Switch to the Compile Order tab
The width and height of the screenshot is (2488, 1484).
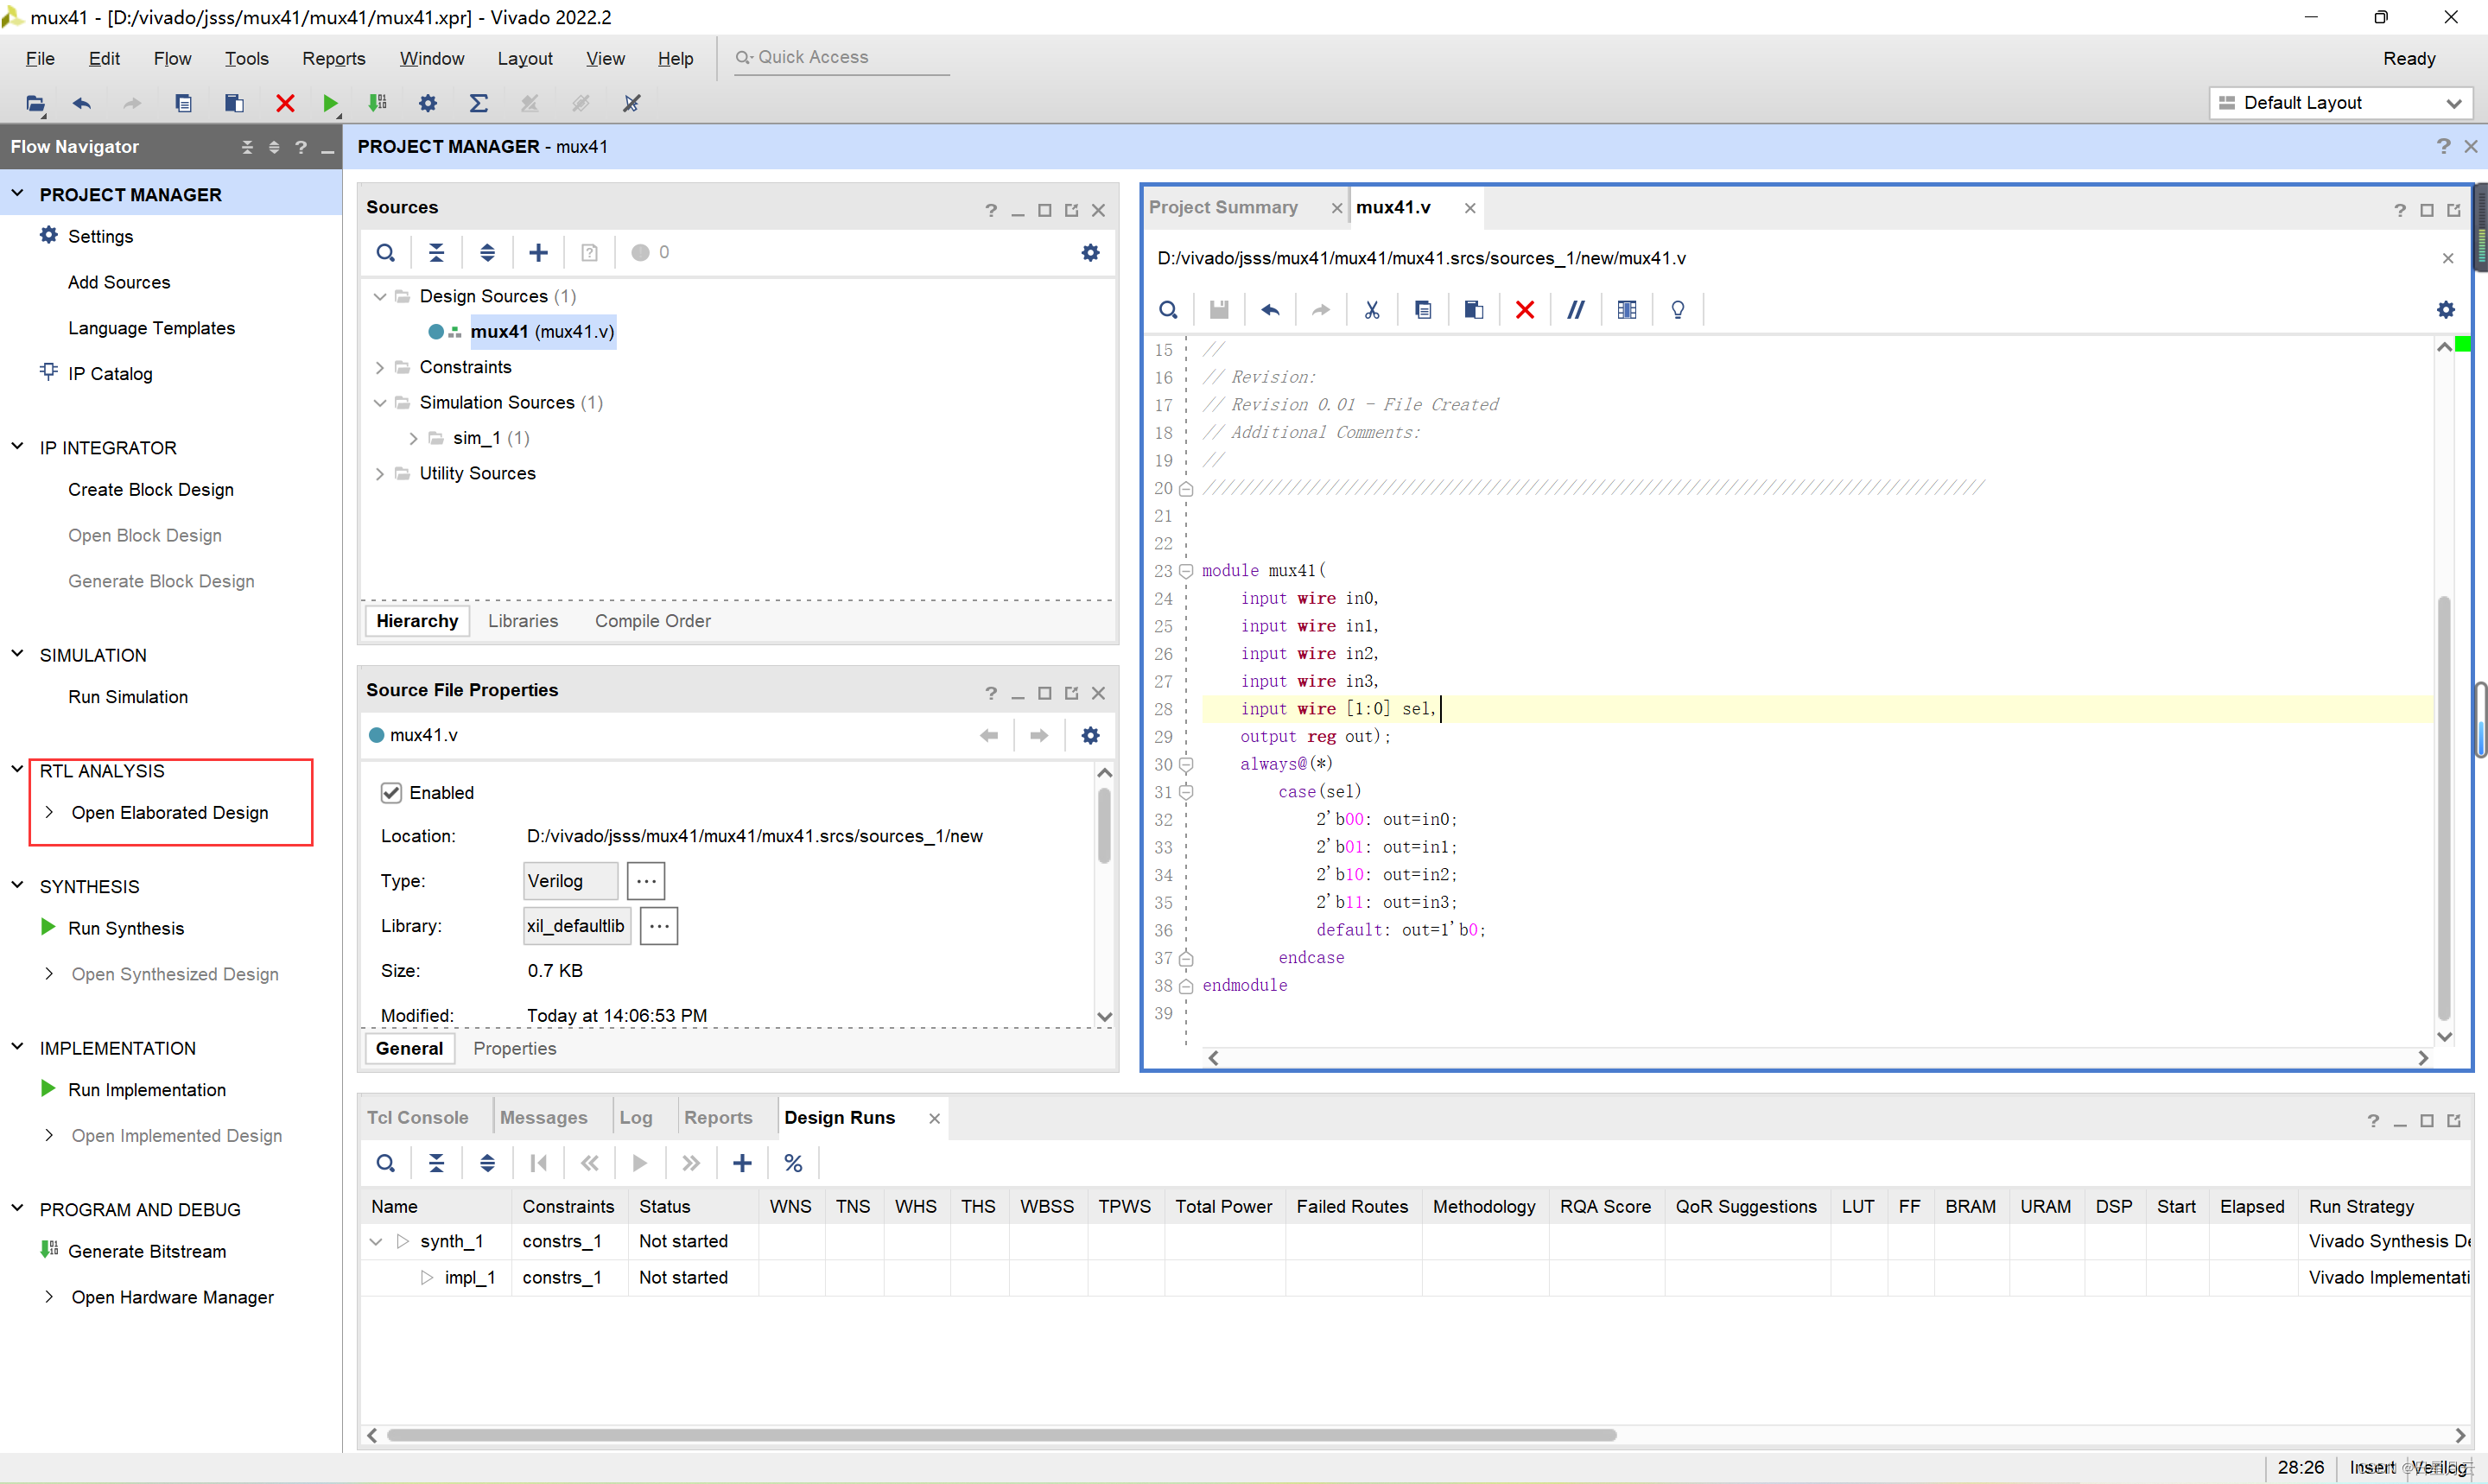click(651, 620)
